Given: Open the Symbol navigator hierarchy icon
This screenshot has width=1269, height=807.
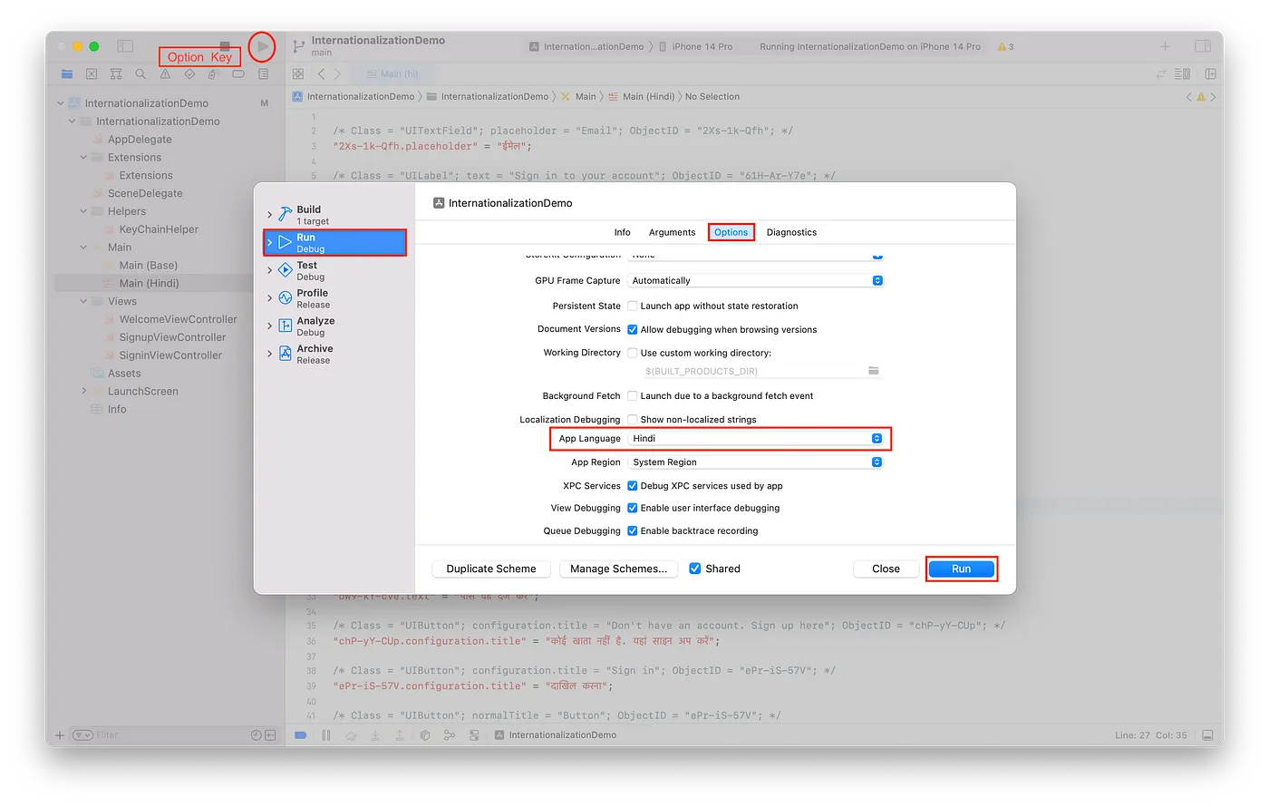Looking at the screenshot, I should click(116, 74).
